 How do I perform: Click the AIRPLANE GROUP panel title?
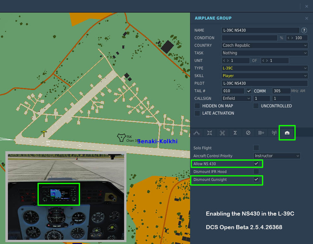[213, 18]
